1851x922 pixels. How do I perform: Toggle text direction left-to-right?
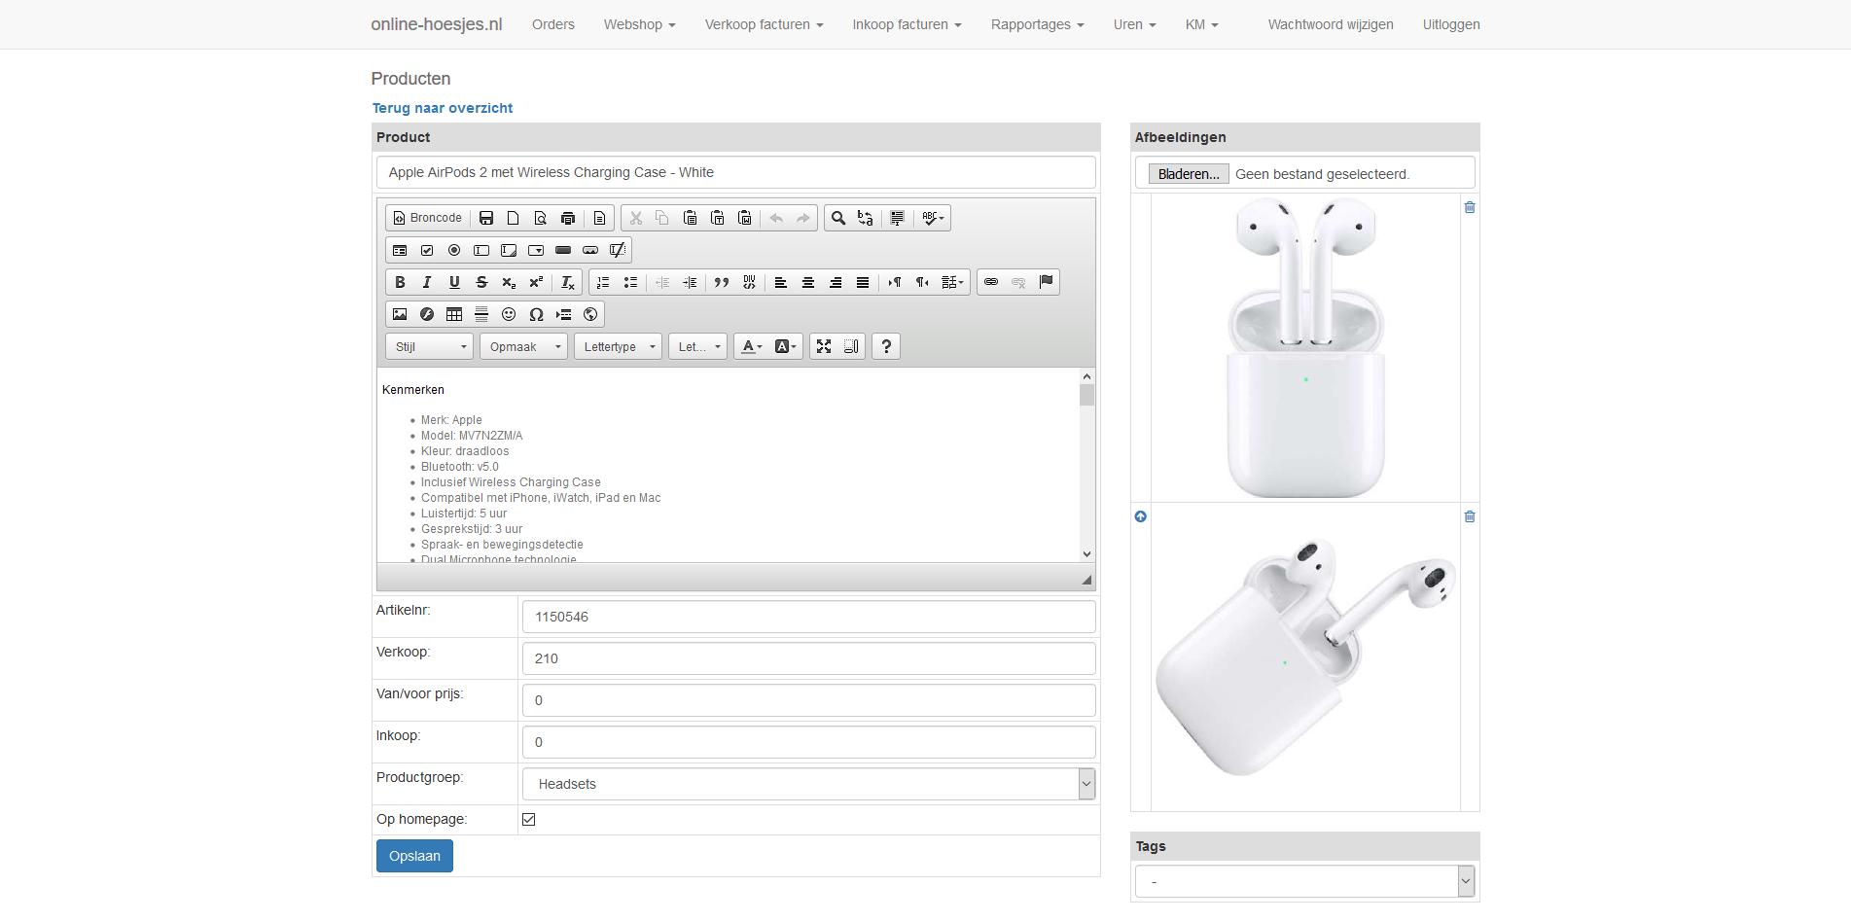[895, 282]
